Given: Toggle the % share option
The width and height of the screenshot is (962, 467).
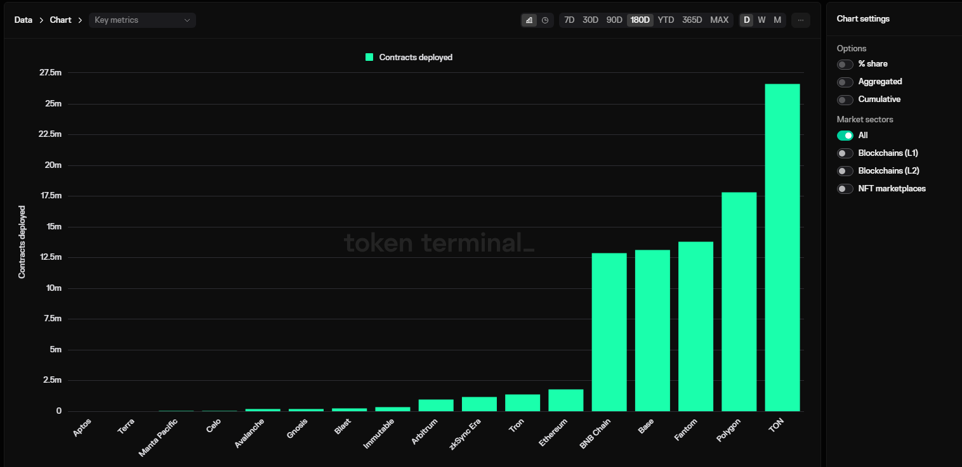Looking at the screenshot, I should pos(845,64).
